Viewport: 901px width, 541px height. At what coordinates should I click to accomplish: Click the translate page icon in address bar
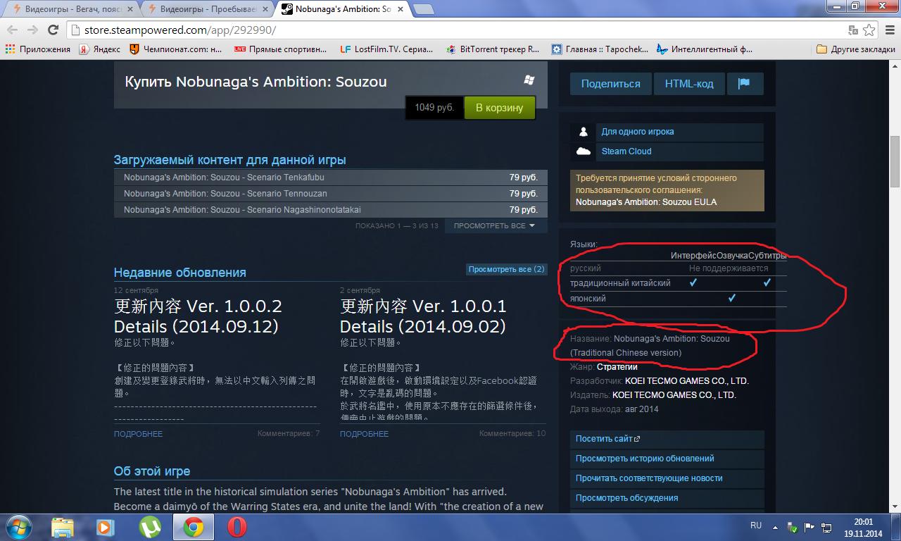[853, 30]
